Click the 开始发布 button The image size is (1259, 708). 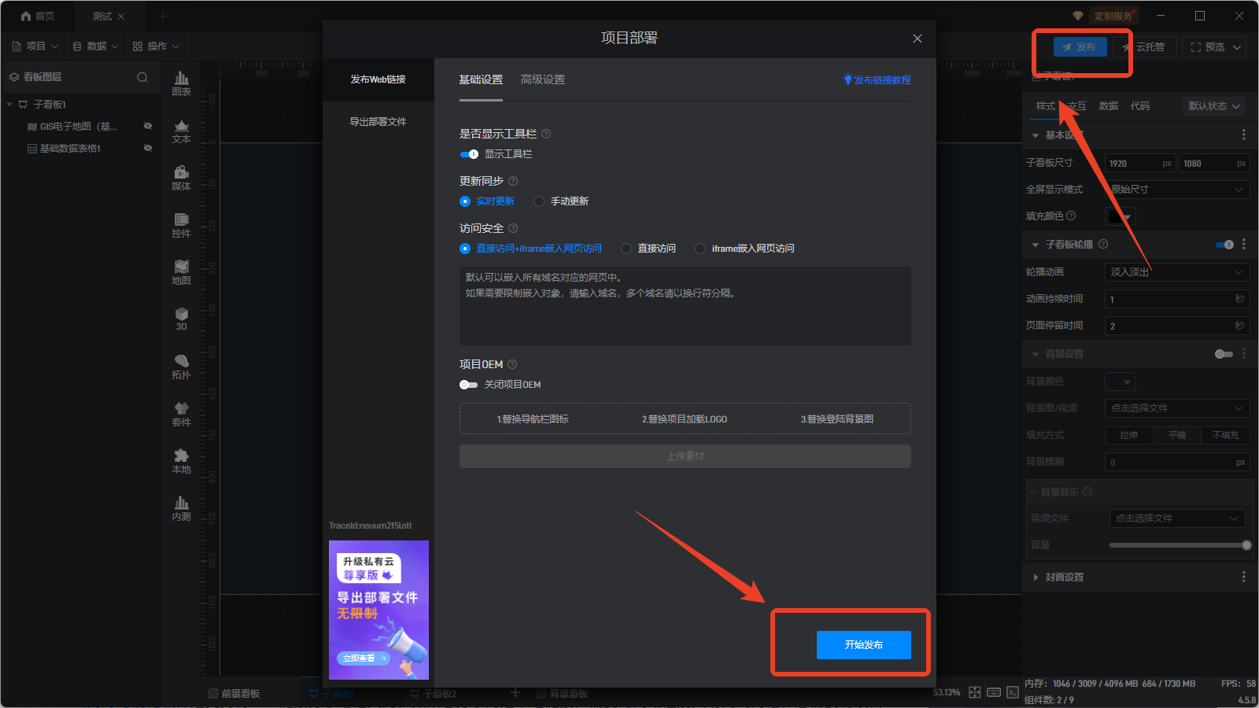click(863, 645)
